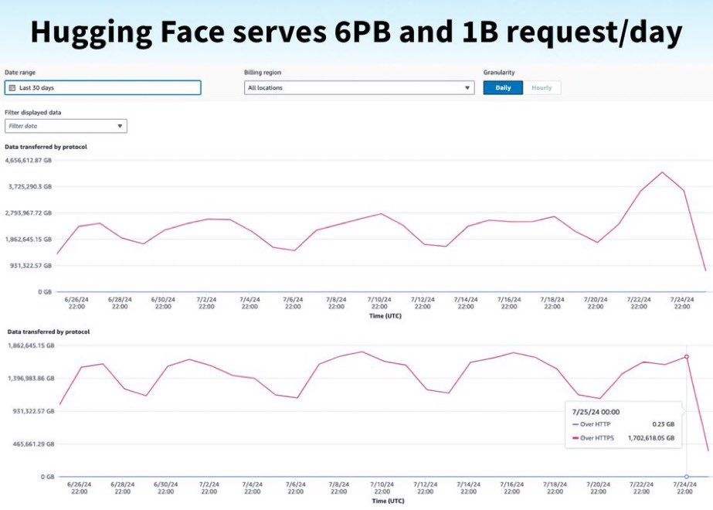
Task: Expand the All locations billing region dropdown
Action: [x=359, y=88]
